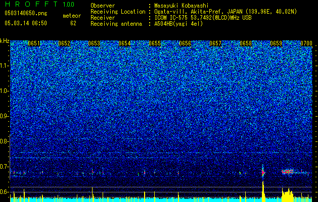Click the tallest yellow intensity spike near 0658

coord(263,191)
